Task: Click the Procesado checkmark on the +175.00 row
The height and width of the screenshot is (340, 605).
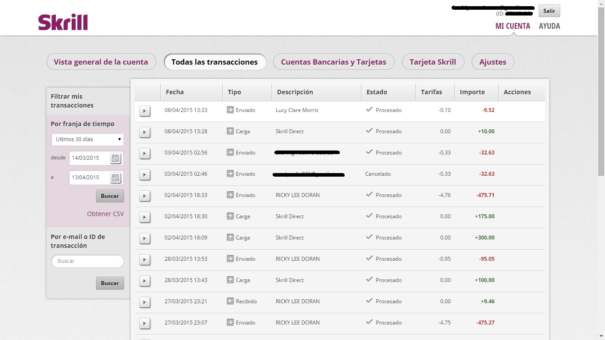Action: pos(369,216)
